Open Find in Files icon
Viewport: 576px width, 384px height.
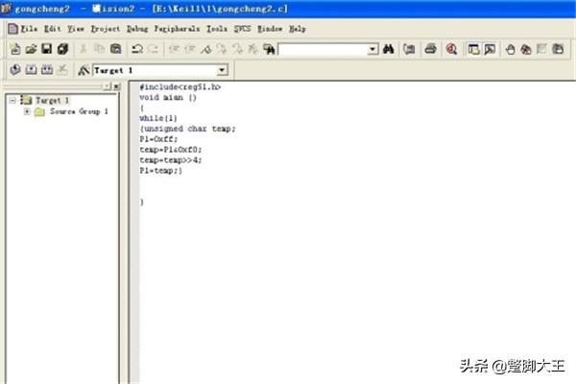coord(269,49)
